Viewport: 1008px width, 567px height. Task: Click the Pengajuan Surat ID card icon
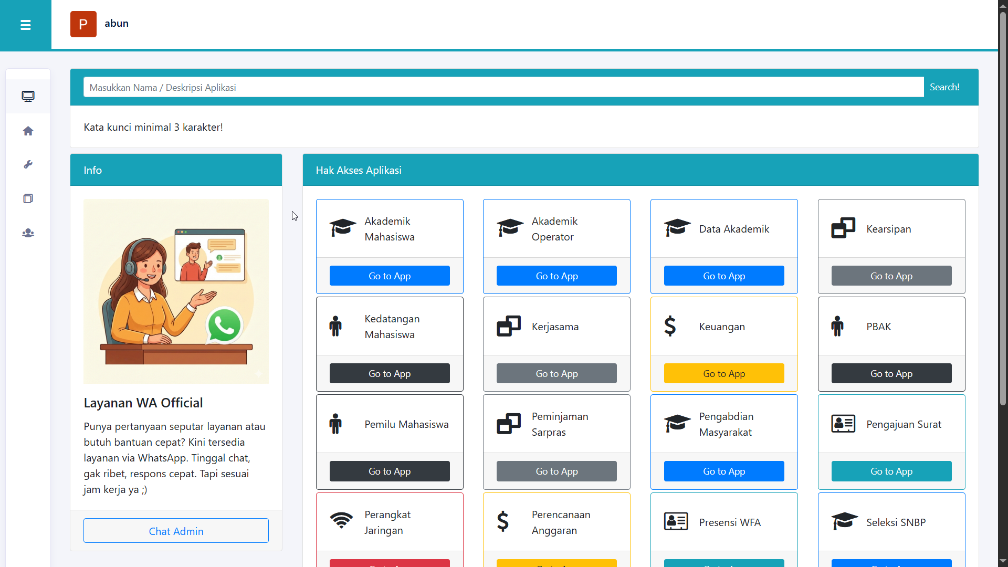843,424
